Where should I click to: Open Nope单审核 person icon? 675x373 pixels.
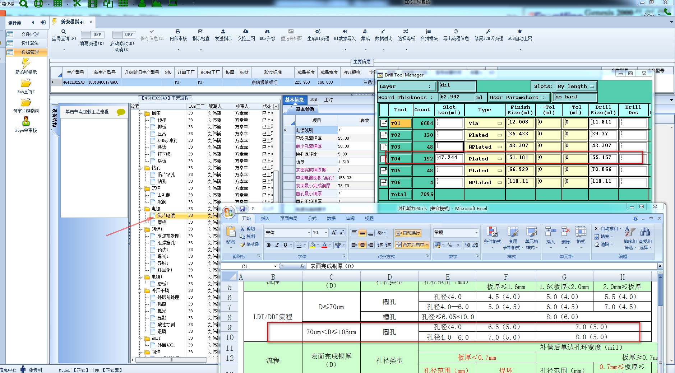coord(26,122)
